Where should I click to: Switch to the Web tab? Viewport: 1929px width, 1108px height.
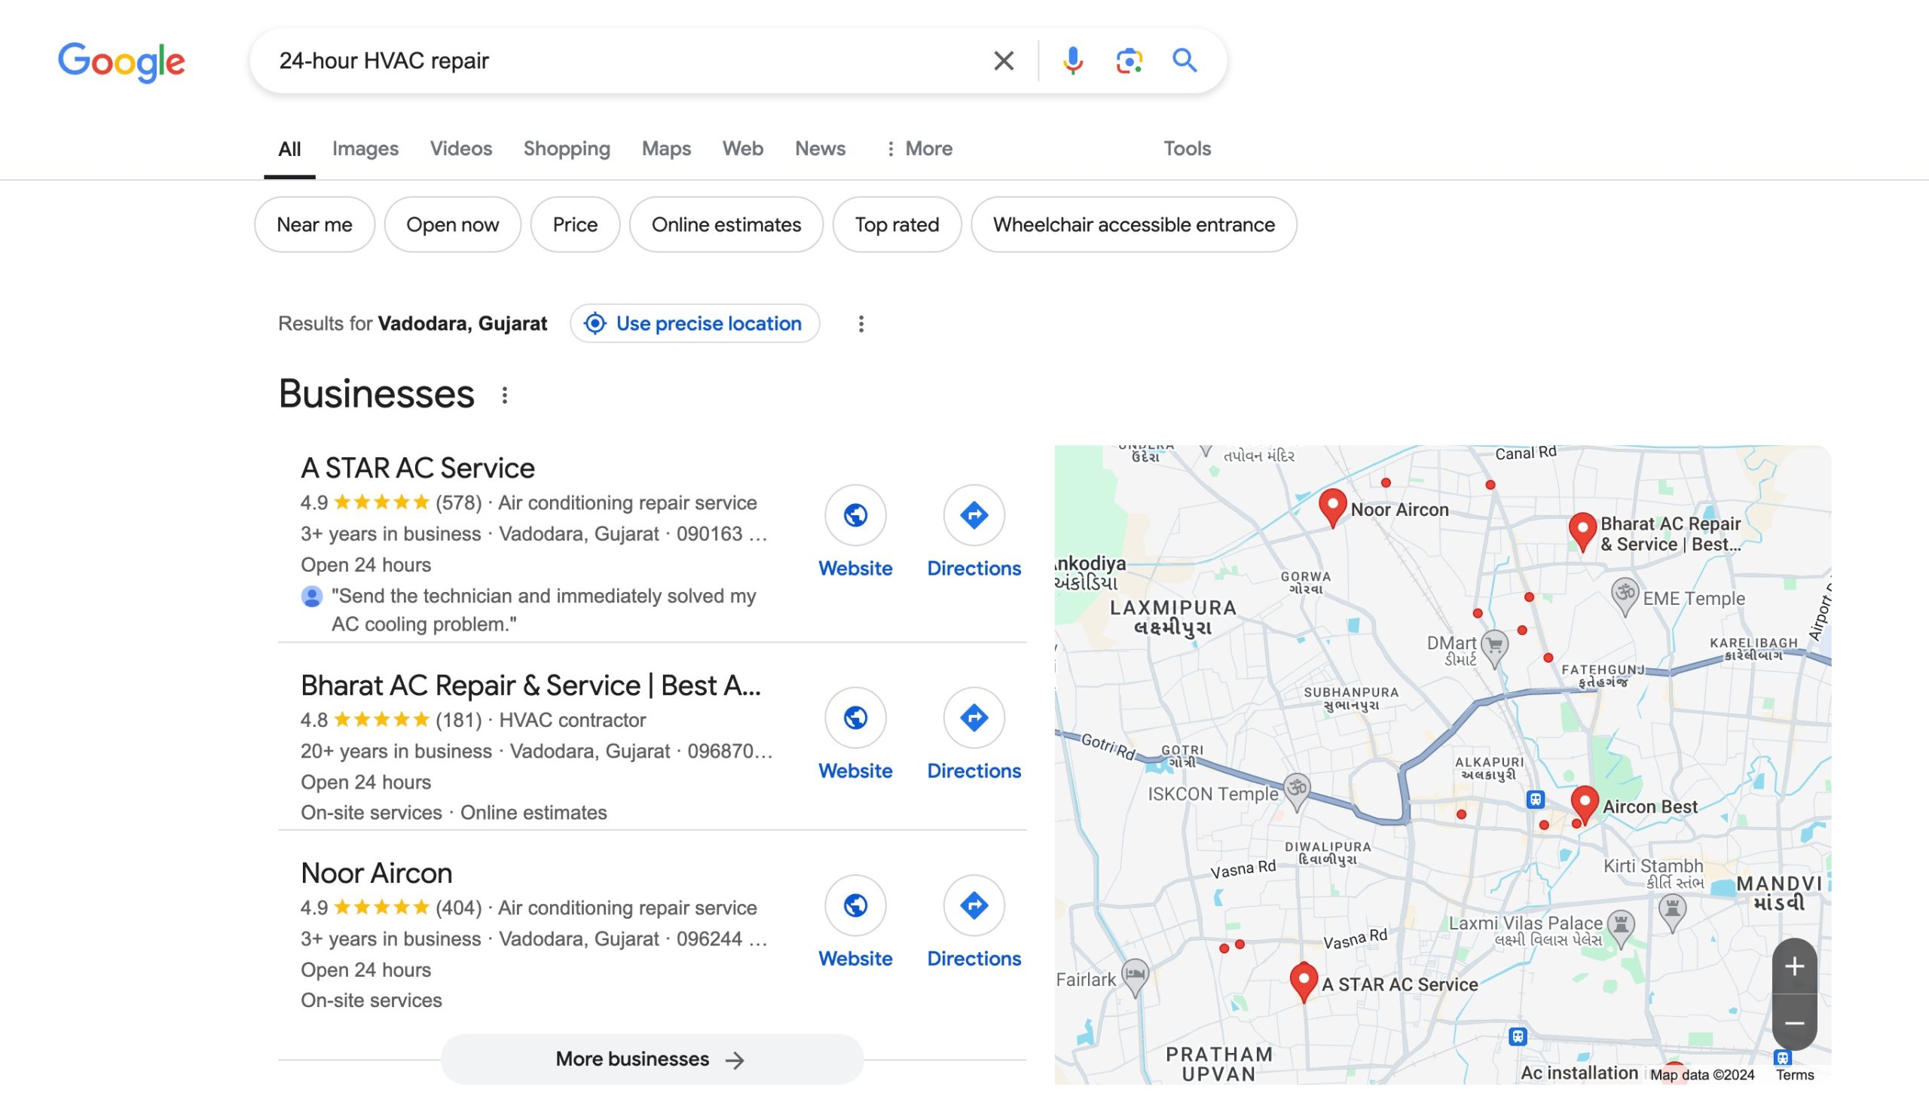point(742,148)
